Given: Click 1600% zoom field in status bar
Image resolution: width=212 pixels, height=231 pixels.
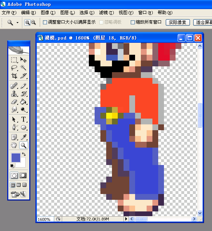Looking at the screenshot, I should [x=45, y=219].
